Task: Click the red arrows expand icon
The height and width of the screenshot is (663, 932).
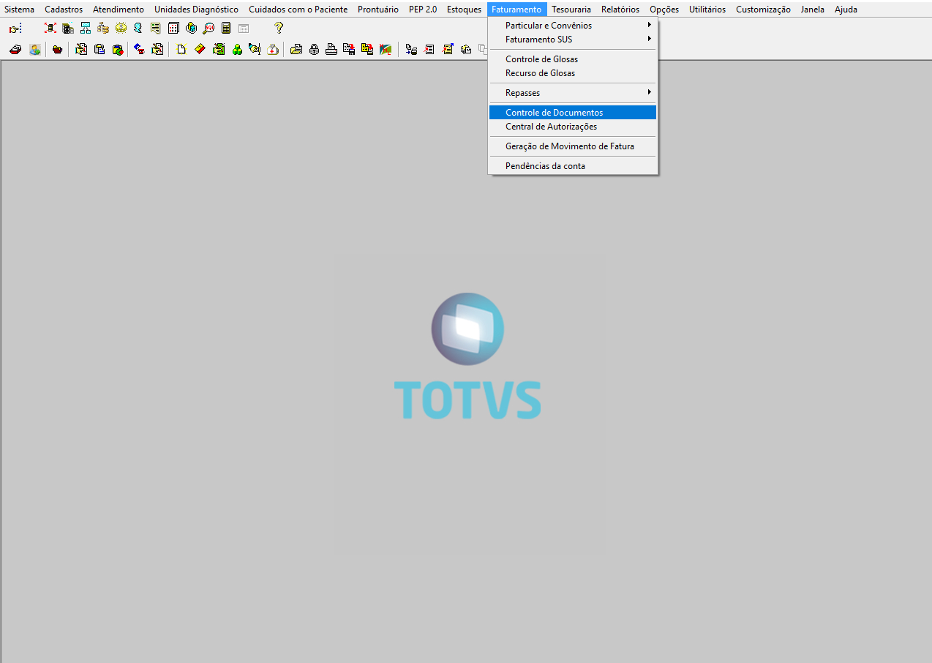Action: 50,28
